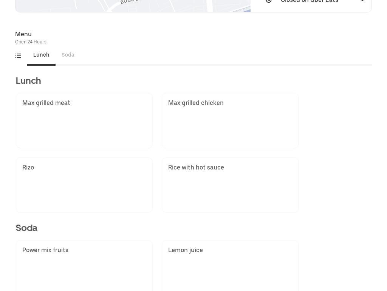
Task: Switch to the Soda tab
Action: (x=68, y=55)
